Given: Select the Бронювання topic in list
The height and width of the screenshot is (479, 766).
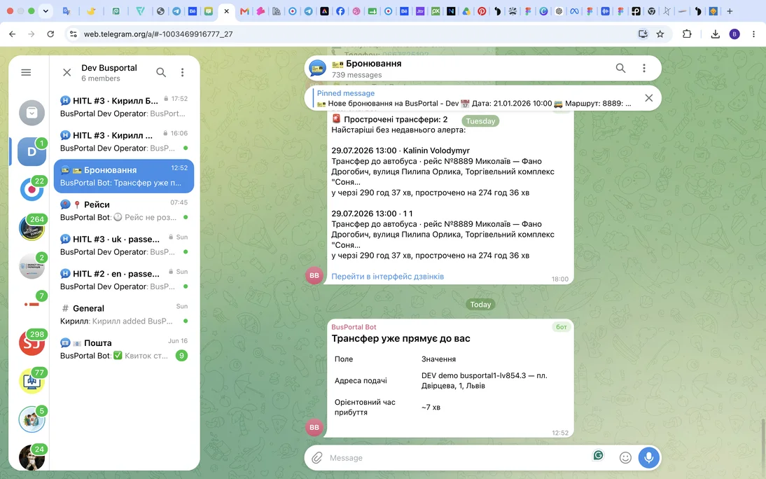Looking at the screenshot, I should [124, 176].
